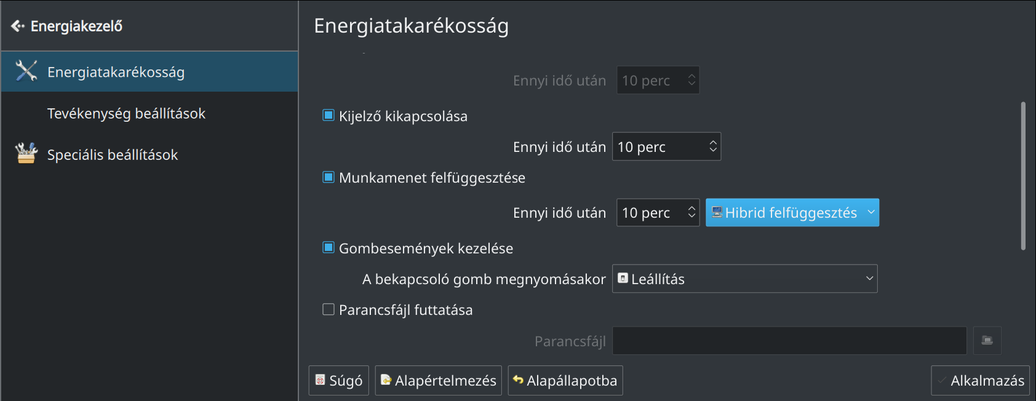This screenshot has width=1036, height=401.
Task: Click the vertical scrollbar of settings panel
Action: tap(1023, 176)
